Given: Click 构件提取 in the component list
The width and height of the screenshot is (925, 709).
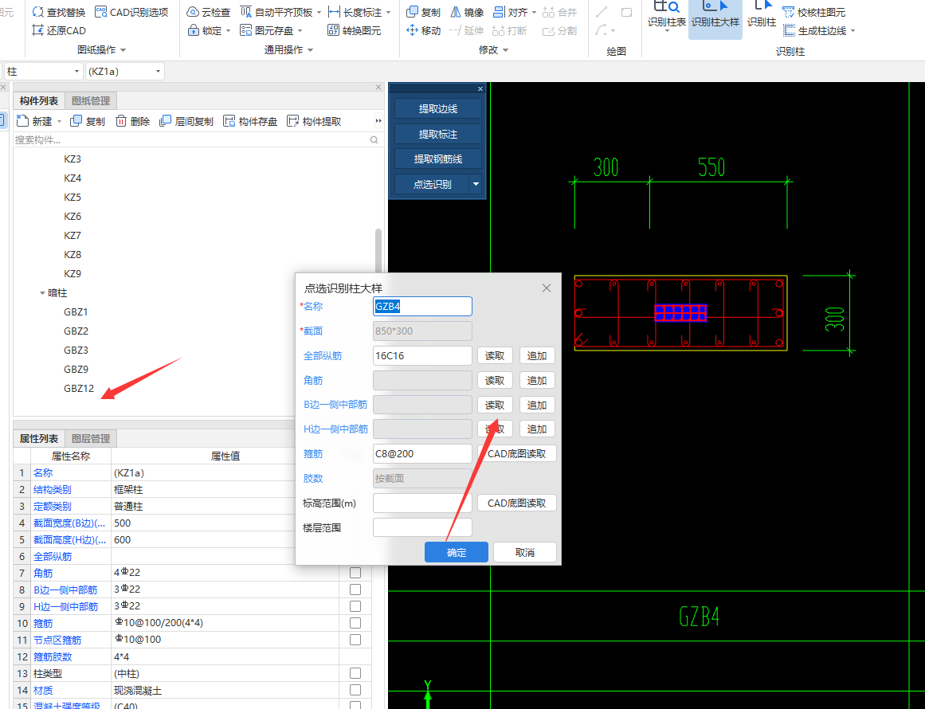Looking at the screenshot, I should click(314, 121).
